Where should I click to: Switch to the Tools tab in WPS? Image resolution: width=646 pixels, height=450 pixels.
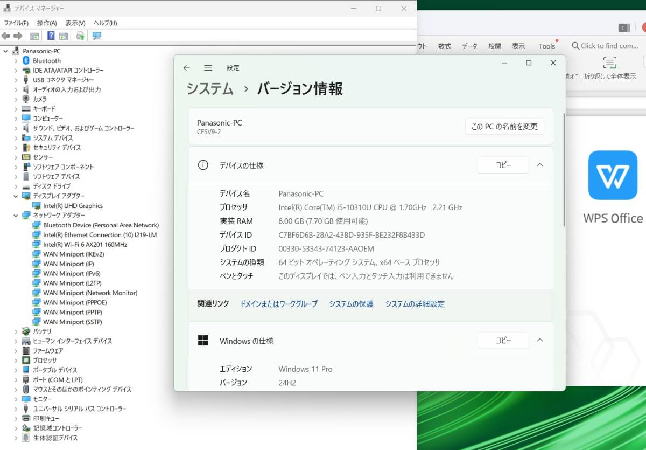pyautogui.click(x=546, y=46)
